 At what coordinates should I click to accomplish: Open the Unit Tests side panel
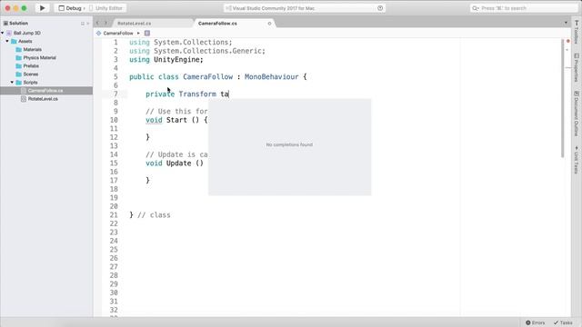coord(577,160)
